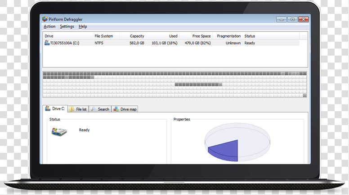Image resolution: width=349 pixels, height=195 pixels.
Task: Switch to the File list tab
Action: [x=78, y=109]
